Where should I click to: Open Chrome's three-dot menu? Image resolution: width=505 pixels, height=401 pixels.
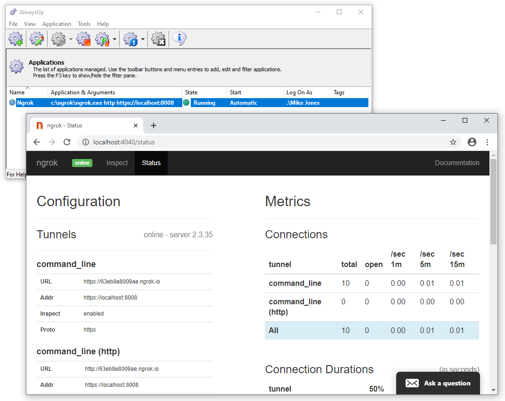(487, 142)
